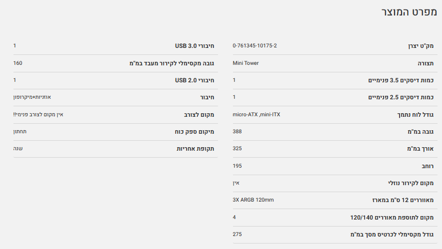The width and height of the screenshot is (442, 249).
Task: Click the 'חיבורי USB 2.0' label
Action: coord(194,80)
